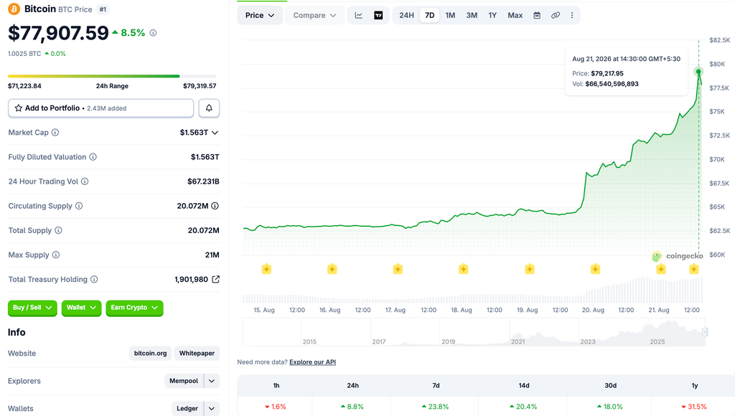735x416 pixels.
Task: Switch to line chart view icon
Action: tap(359, 16)
